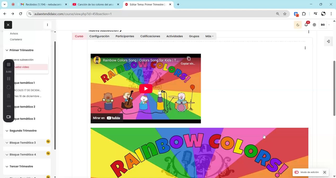The height and width of the screenshot is (178, 336).
Task: Pause the screen recording
Action: 9,79
